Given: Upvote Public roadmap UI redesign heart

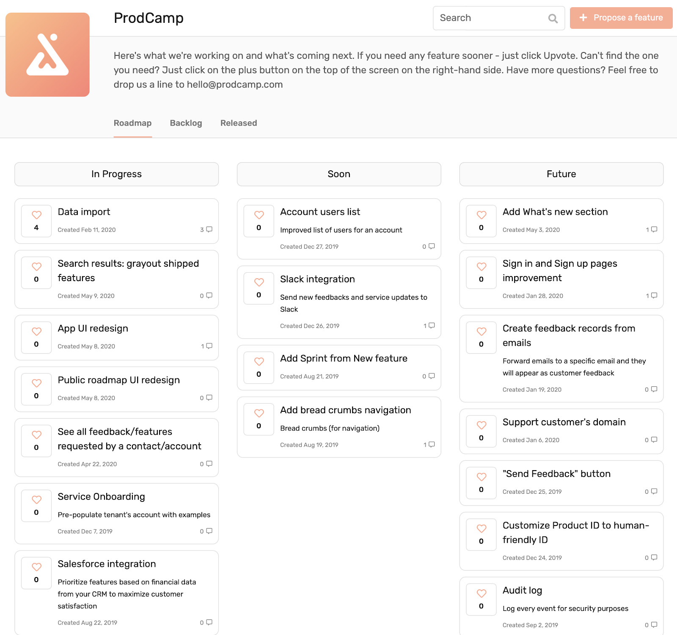Looking at the screenshot, I should coord(37,383).
